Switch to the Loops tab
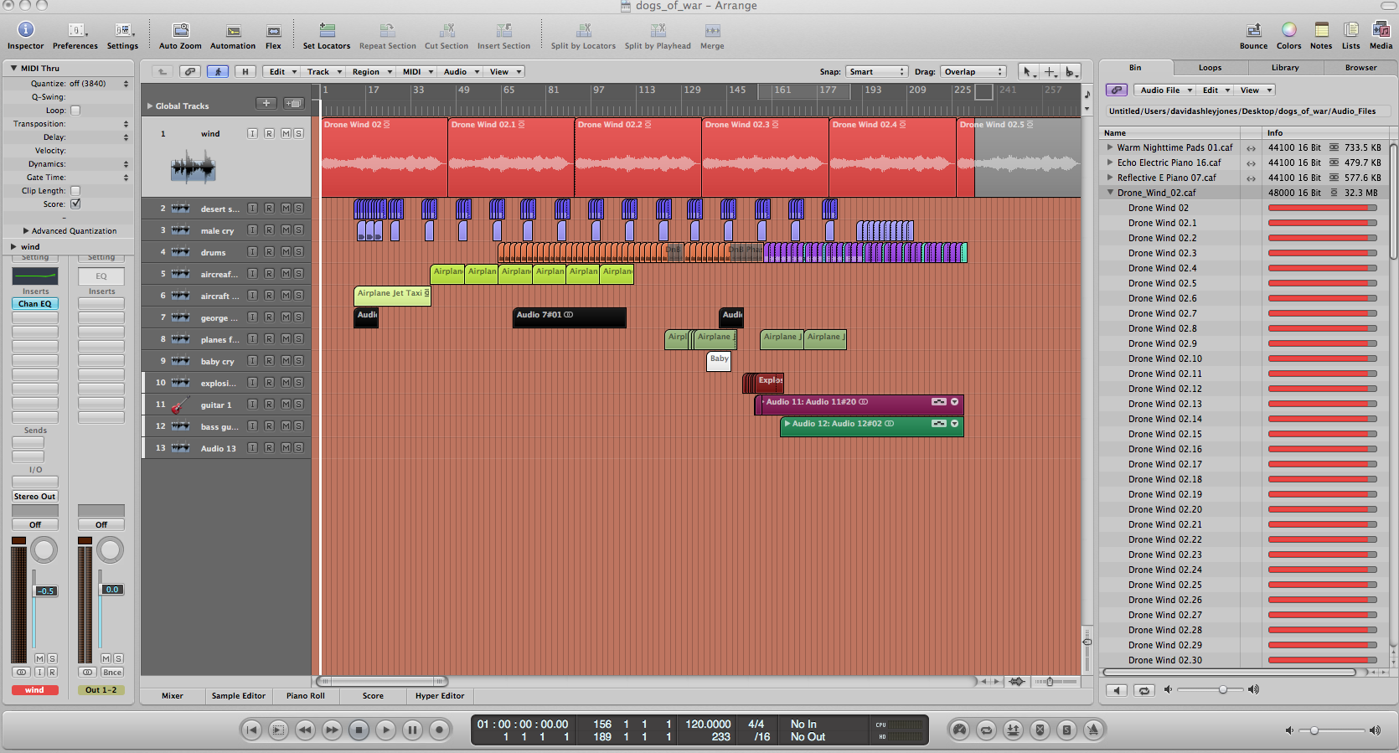Screen dimensions: 1399x753 click(x=1210, y=68)
